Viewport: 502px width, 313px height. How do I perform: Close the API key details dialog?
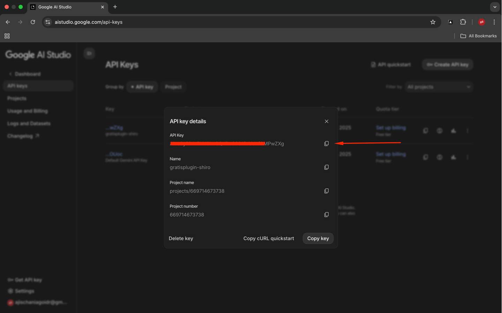pyautogui.click(x=327, y=121)
